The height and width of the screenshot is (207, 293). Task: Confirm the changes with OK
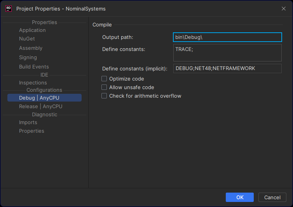(240, 197)
